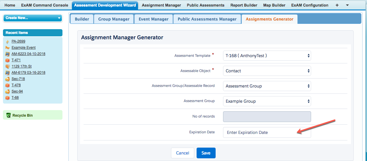Click the plus icon to add a tab
Image resolution: width=367 pixels, height=161 pixels.
point(337,5)
